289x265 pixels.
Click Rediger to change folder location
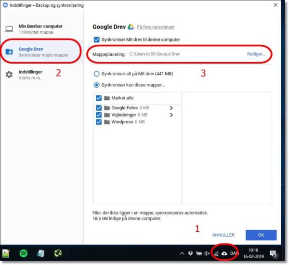pos(256,54)
